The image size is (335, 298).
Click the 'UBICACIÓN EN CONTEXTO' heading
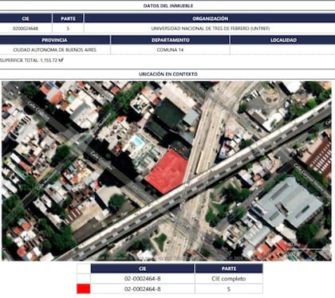168,74
